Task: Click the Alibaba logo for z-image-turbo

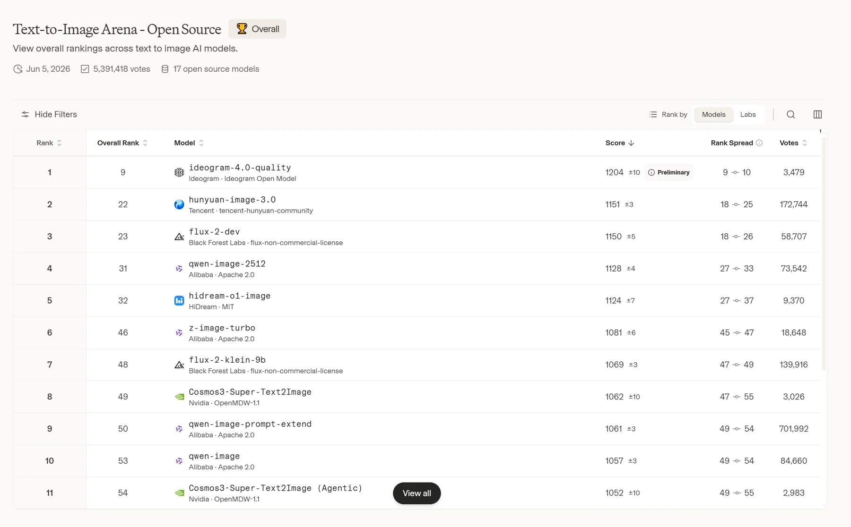Action: (x=179, y=333)
